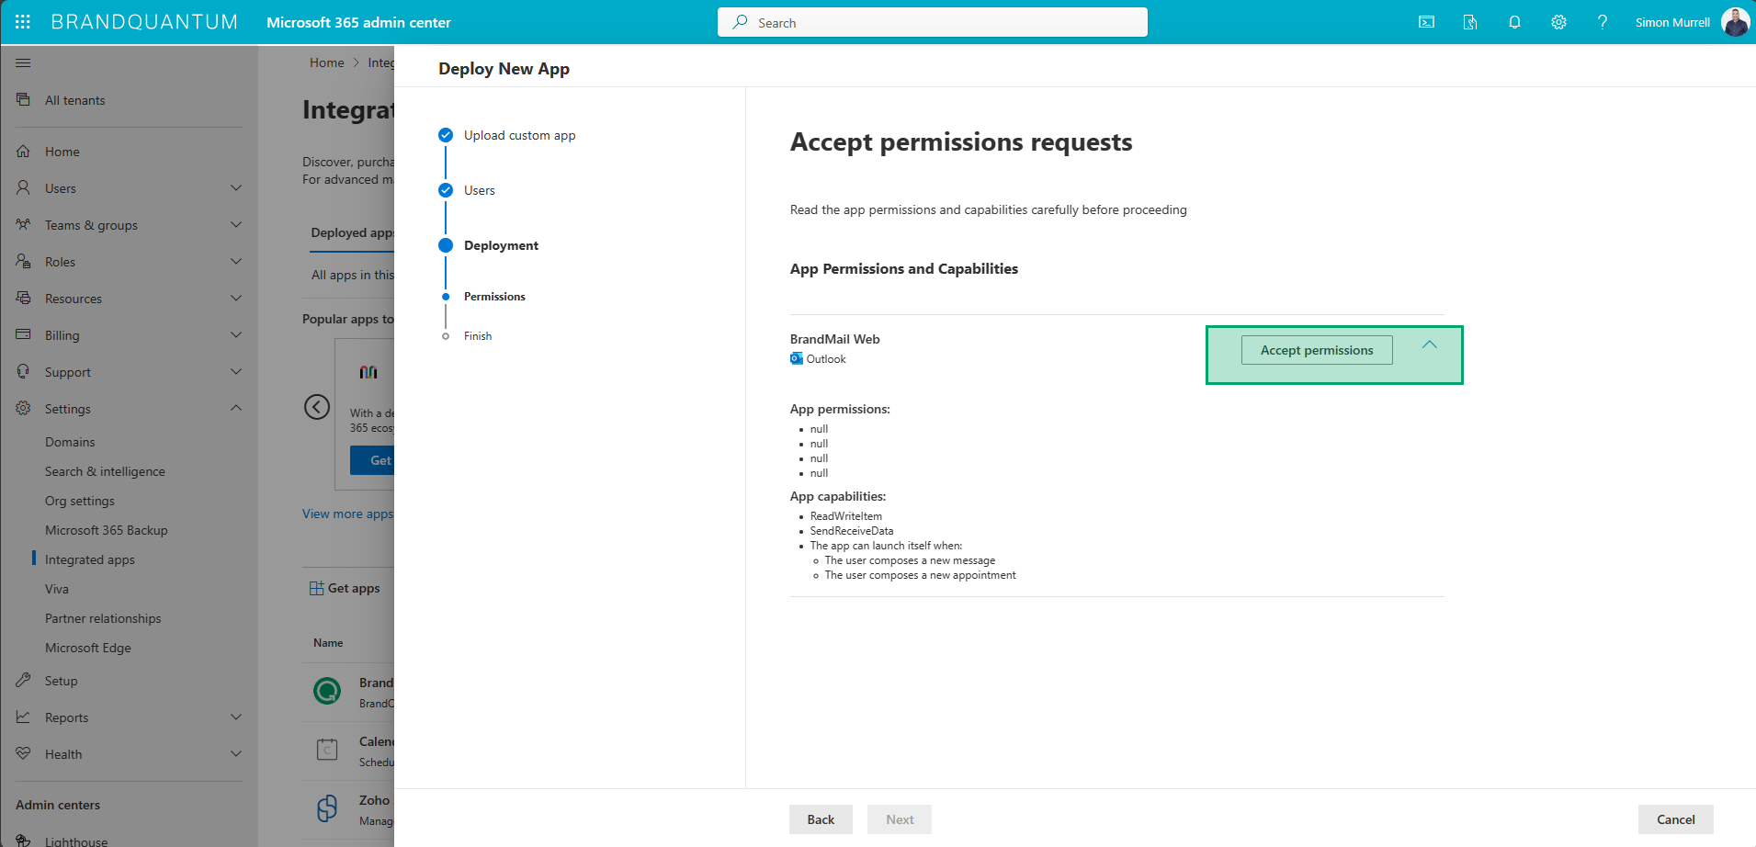1756x847 pixels.
Task: Expand the Health section chevron
Action: tap(236, 753)
